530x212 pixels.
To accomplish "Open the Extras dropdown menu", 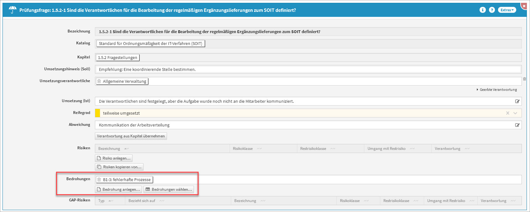I will pyautogui.click(x=507, y=10).
